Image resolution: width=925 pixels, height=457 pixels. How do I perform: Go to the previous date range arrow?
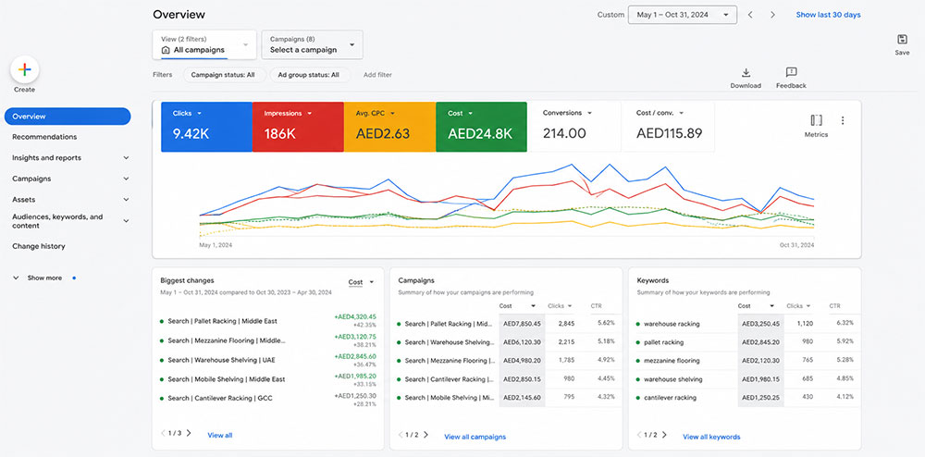click(x=750, y=15)
